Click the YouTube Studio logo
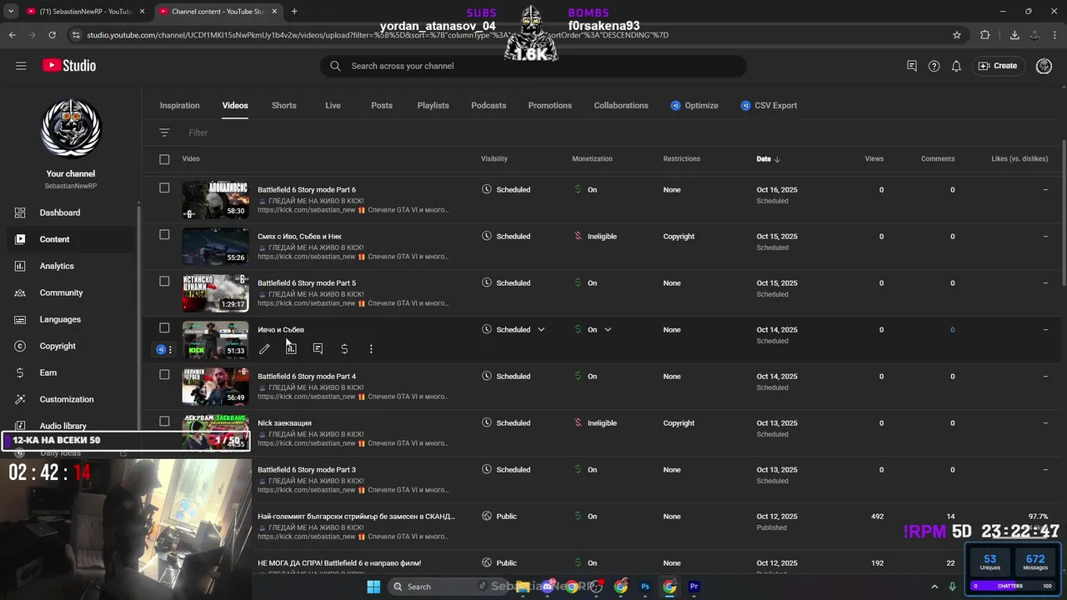The width and height of the screenshot is (1067, 600). point(69,66)
